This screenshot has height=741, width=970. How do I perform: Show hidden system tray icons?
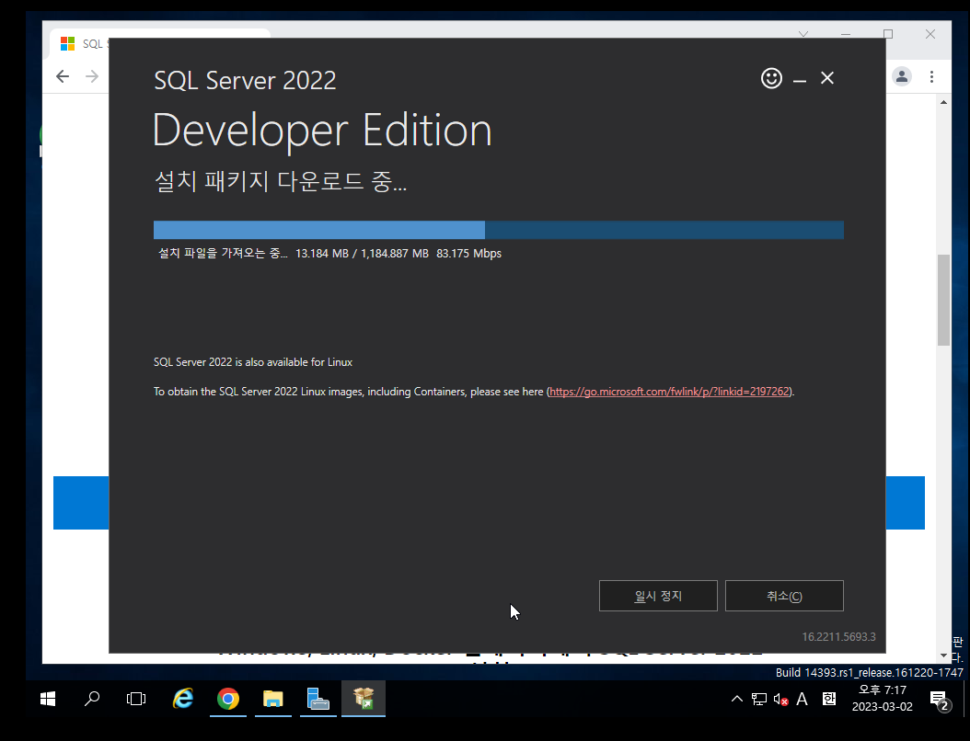pos(737,699)
